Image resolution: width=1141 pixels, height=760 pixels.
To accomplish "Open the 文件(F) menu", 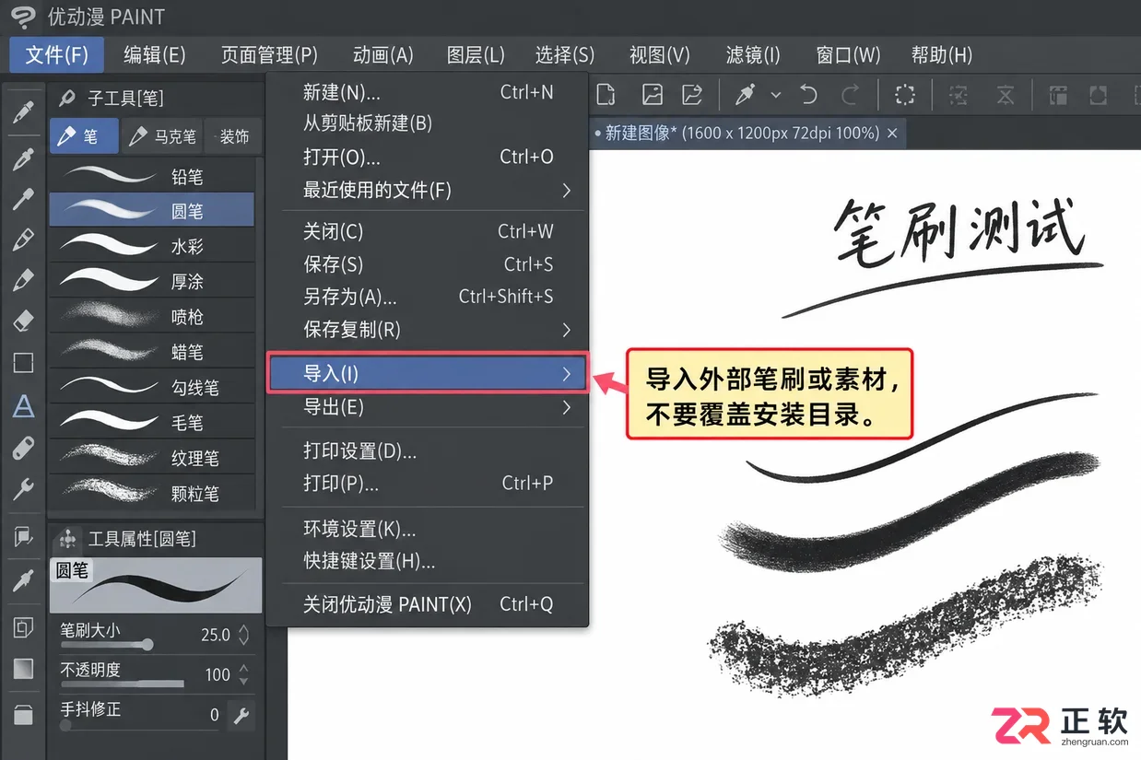I will 57,55.
